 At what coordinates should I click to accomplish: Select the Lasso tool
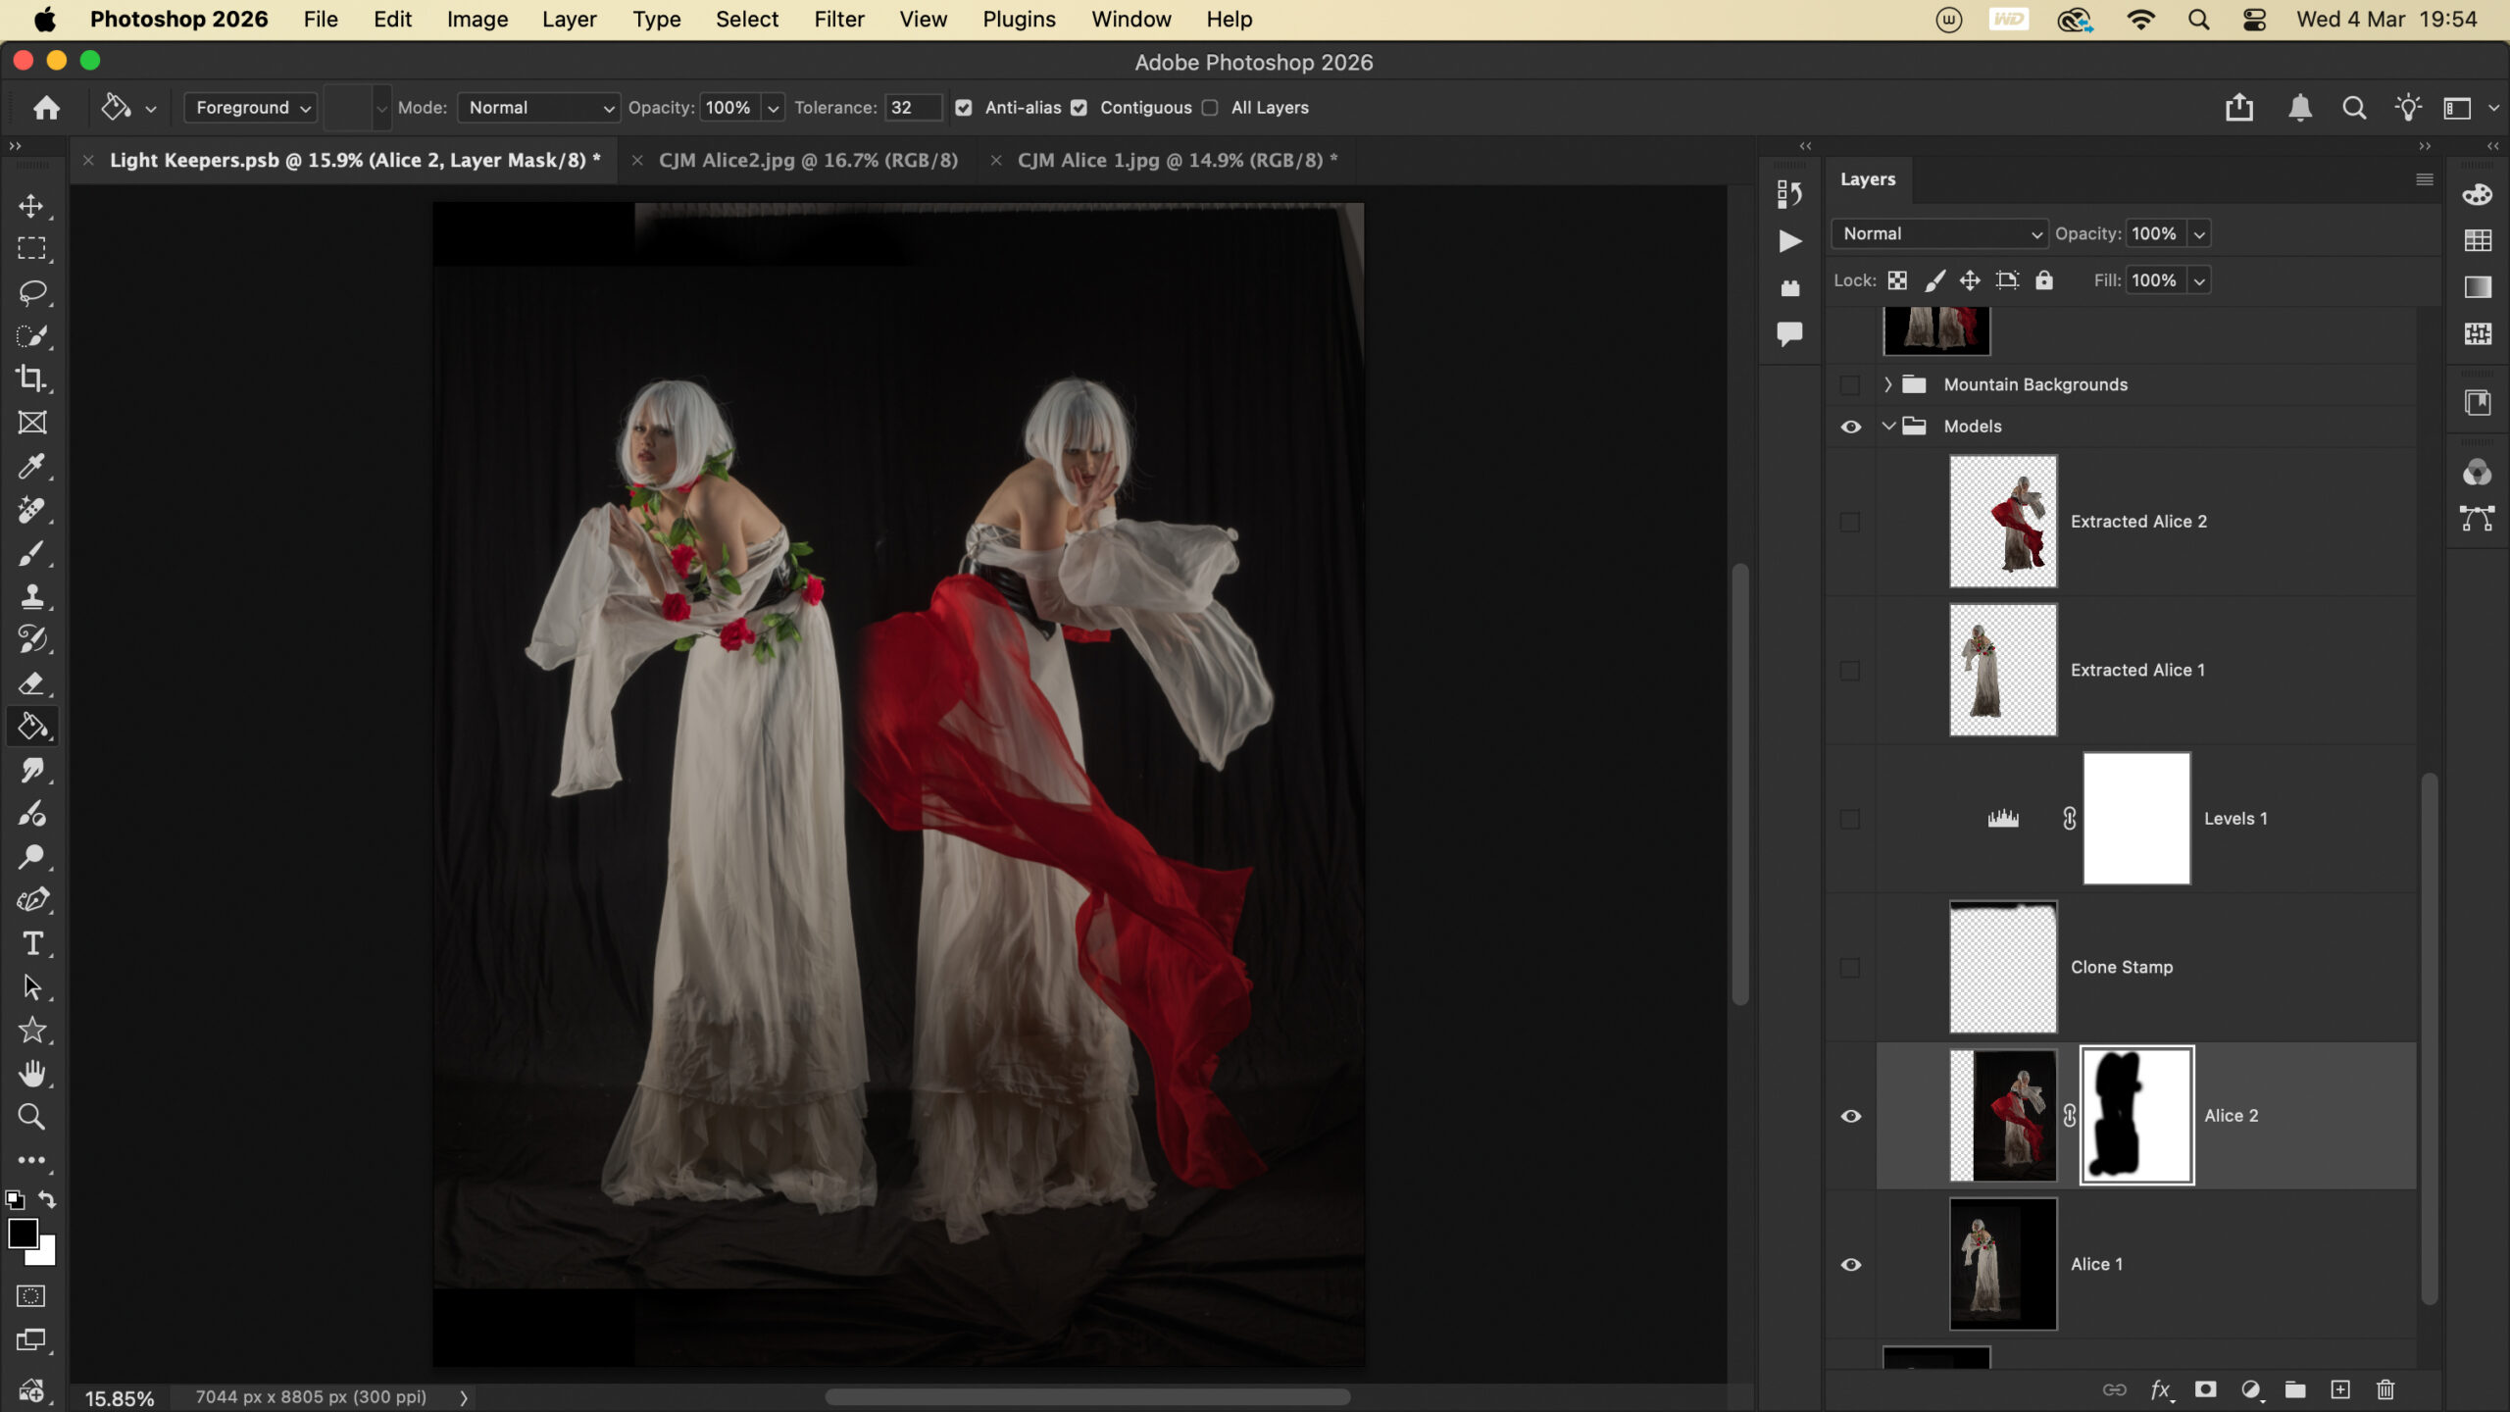pos(31,292)
